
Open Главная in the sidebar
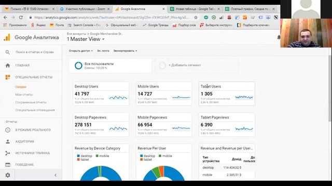22,66
